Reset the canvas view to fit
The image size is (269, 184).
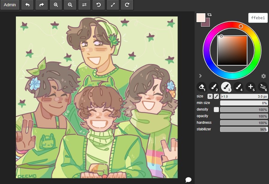coord(113,5)
